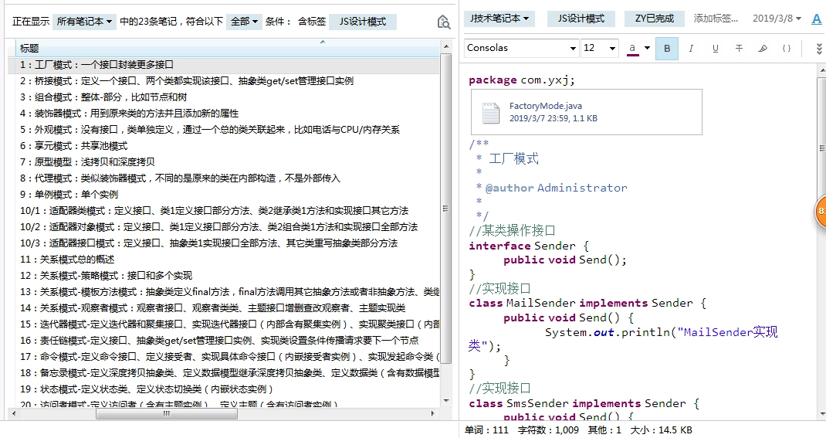The height and width of the screenshot is (438, 826).
Task: Expand more formatting options chevrons
Action: point(819,49)
